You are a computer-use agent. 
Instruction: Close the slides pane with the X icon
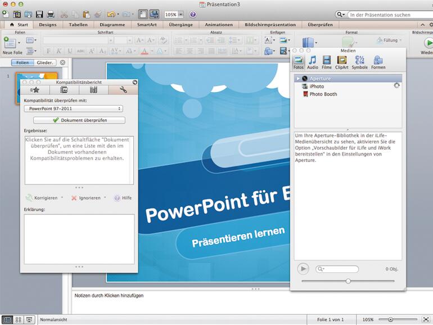(x=62, y=62)
